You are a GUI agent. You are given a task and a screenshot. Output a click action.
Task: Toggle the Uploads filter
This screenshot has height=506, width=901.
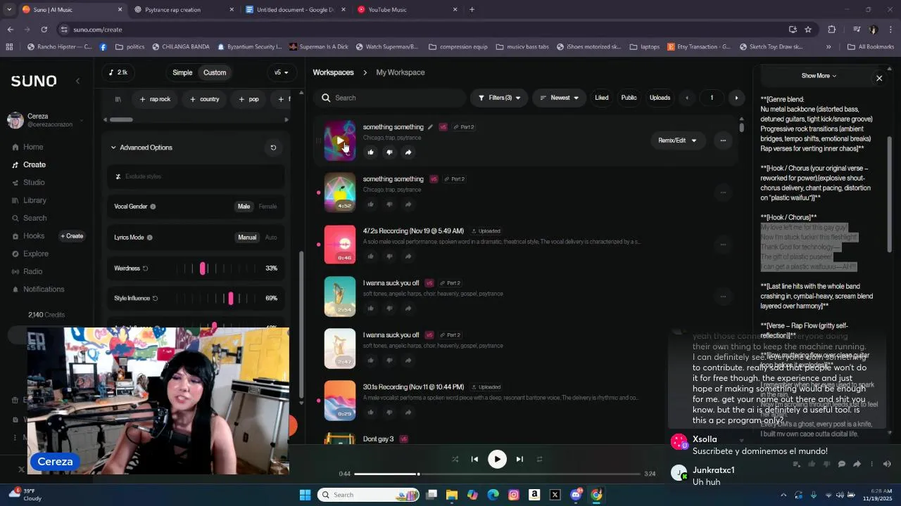point(660,98)
